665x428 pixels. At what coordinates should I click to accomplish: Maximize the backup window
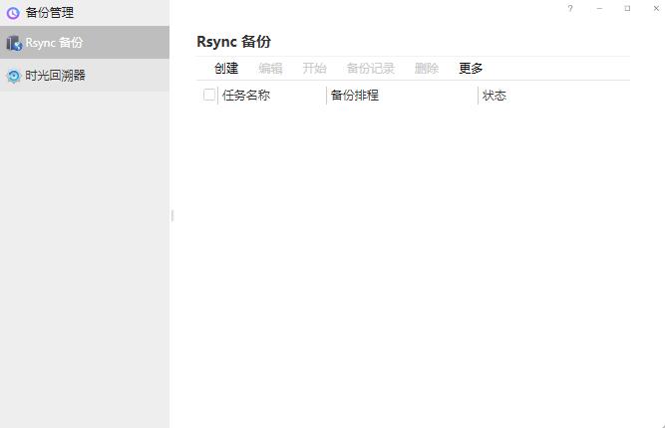pos(627,9)
